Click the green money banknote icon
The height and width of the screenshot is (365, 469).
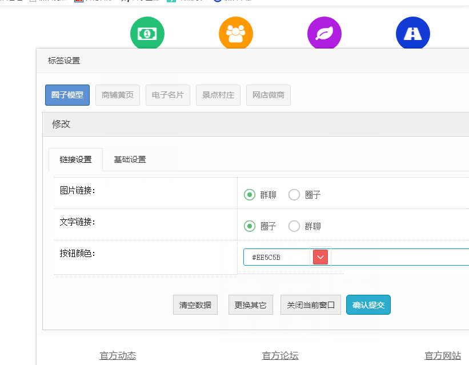click(x=147, y=34)
